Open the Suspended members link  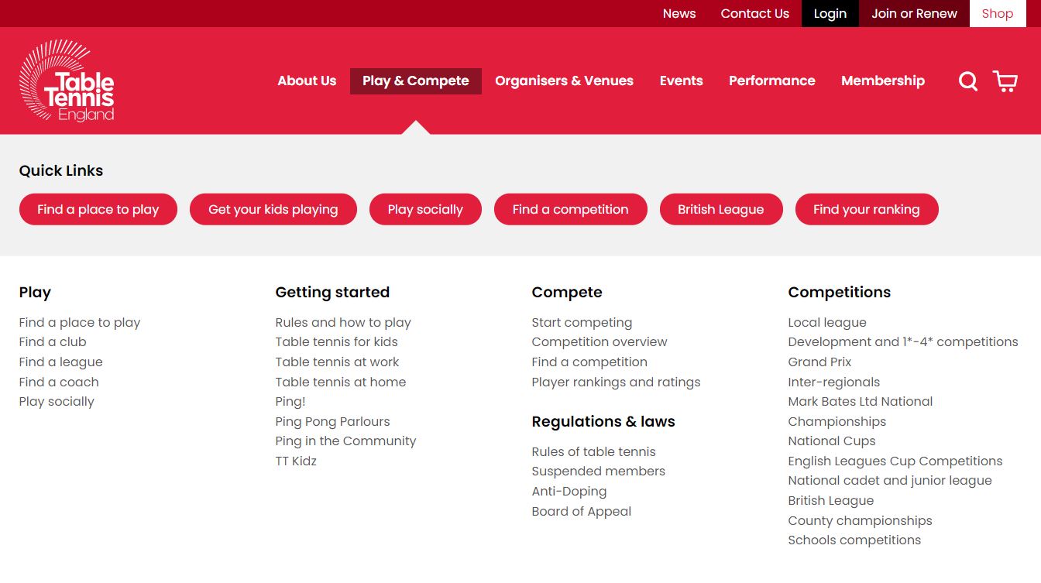pyautogui.click(x=599, y=471)
